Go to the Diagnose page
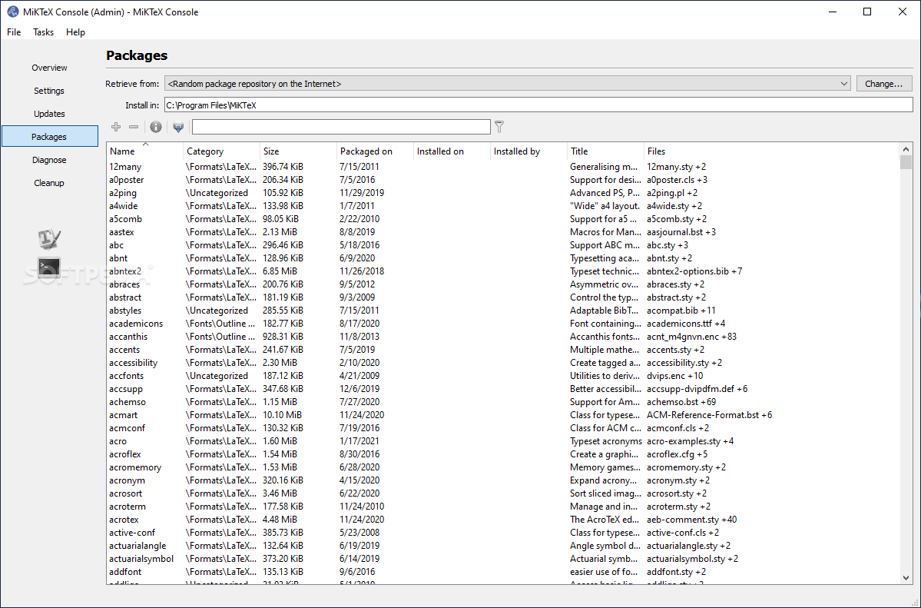Image resolution: width=921 pixels, height=608 pixels. 49,160
